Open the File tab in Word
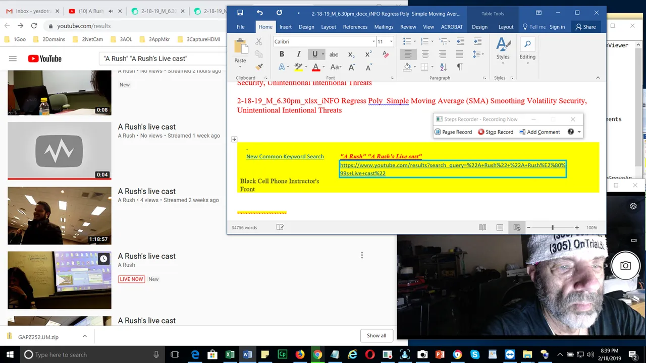This screenshot has height=363, width=646. (x=241, y=27)
